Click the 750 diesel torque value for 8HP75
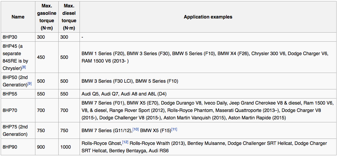 pyautogui.click(x=64, y=130)
